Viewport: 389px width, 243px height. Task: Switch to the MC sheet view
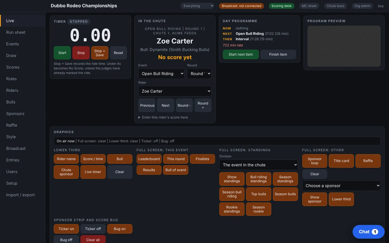309,6
